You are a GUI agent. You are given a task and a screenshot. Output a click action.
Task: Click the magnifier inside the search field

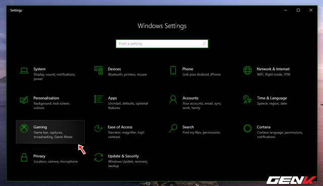pyautogui.click(x=204, y=43)
